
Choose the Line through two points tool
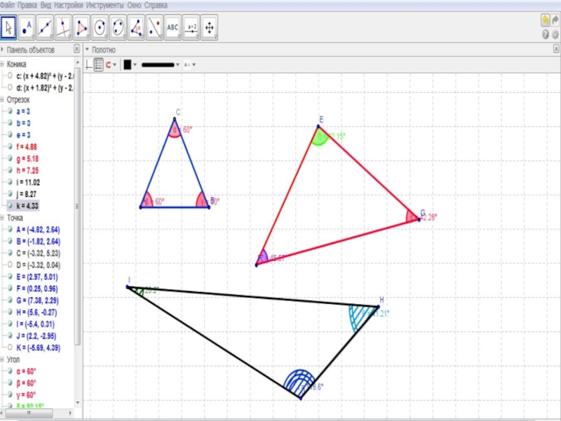click(46, 28)
